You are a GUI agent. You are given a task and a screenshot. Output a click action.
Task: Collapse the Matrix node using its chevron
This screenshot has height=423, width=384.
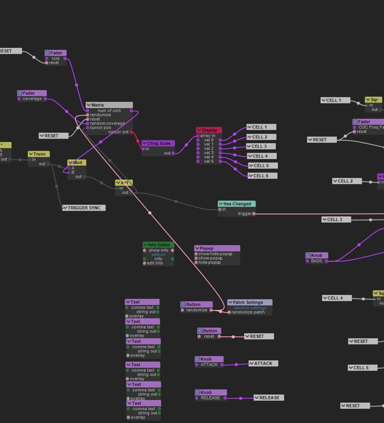[88, 105]
